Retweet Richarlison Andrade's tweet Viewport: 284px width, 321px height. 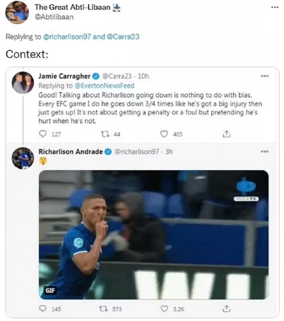pyautogui.click(x=104, y=309)
